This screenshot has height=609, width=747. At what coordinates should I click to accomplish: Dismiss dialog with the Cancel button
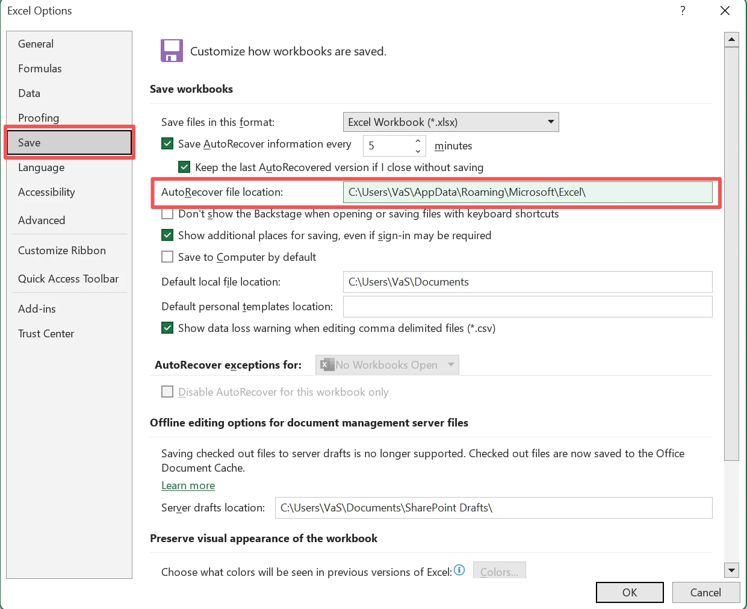tap(705, 592)
